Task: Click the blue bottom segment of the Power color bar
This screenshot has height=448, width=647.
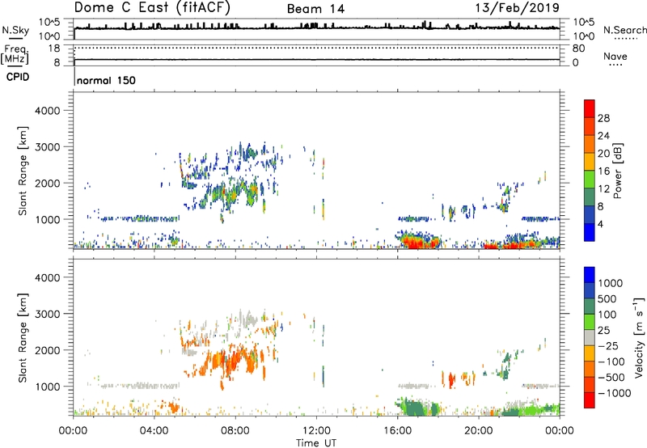Action: (590, 232)
